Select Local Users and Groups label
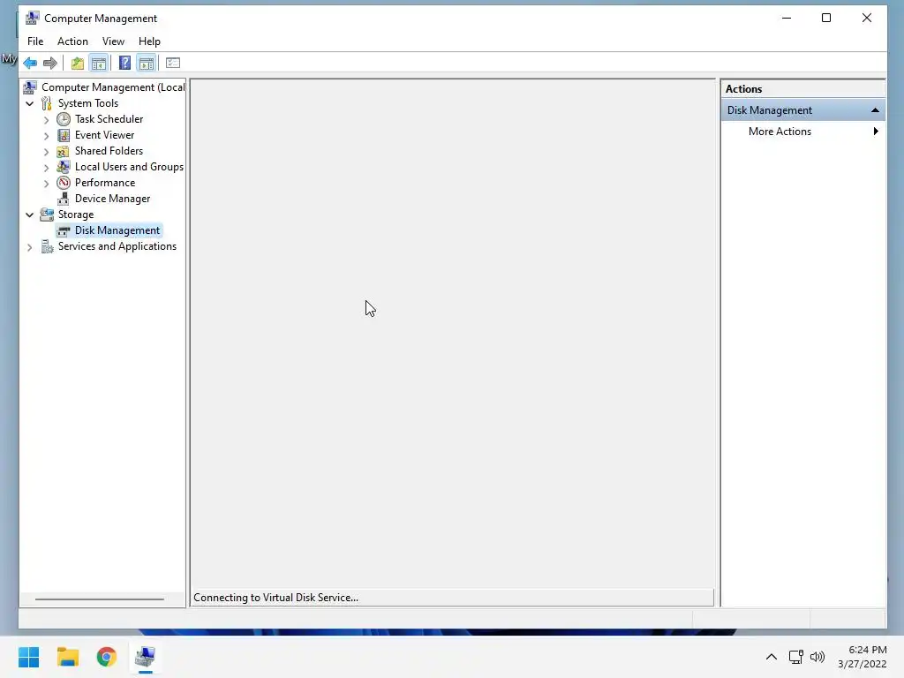 pyautogui.click(x=129, y=167)
